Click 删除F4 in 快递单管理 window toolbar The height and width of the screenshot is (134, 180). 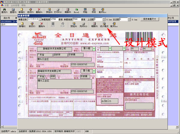point(42,25)
